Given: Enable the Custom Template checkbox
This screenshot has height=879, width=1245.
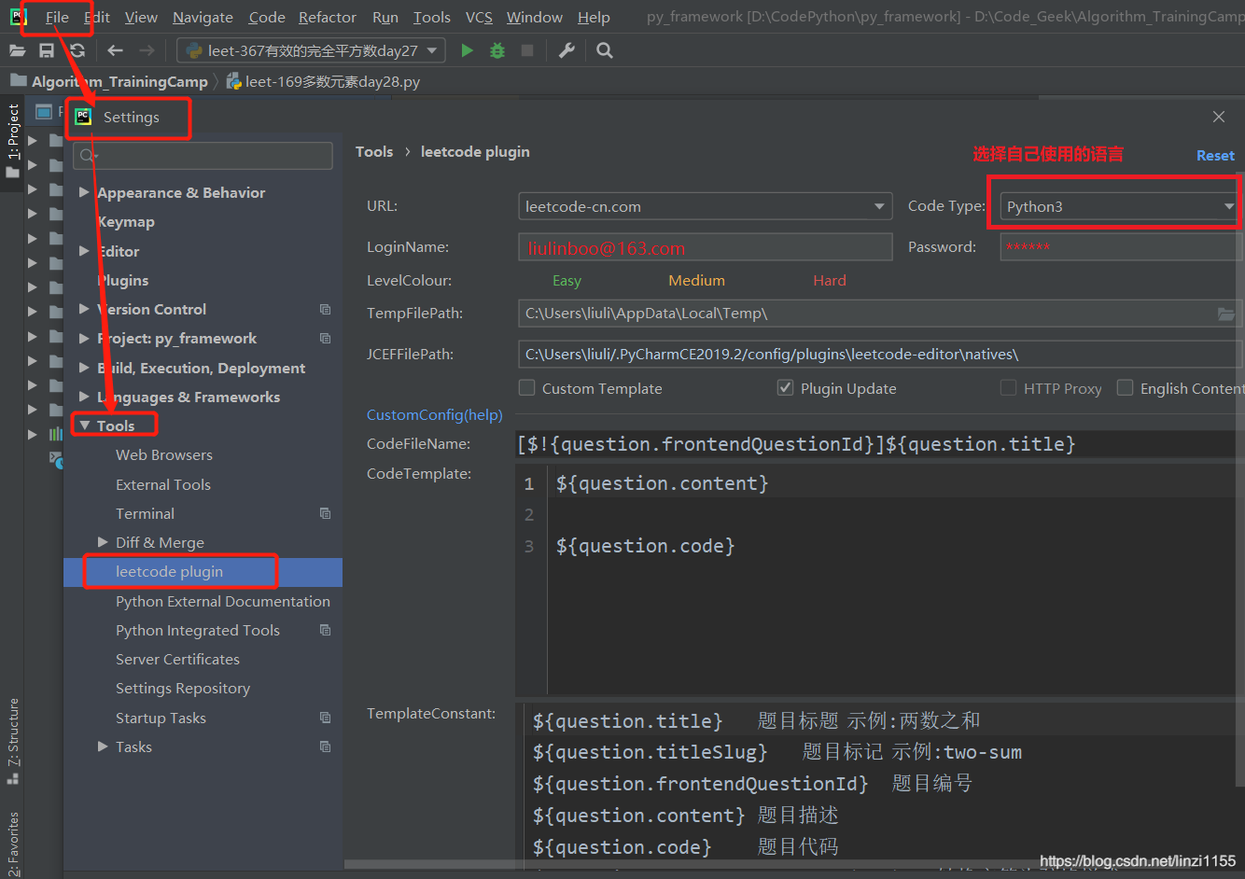Looking at the screenshot, I should (x=526, y=387).
